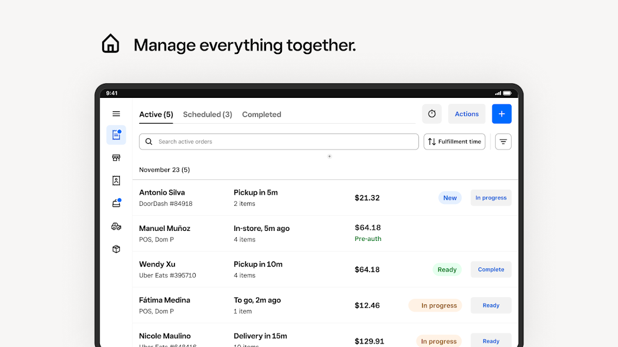618x347 pixels.
Task: Select the Active (5) tab
Action: pos(156,114)
